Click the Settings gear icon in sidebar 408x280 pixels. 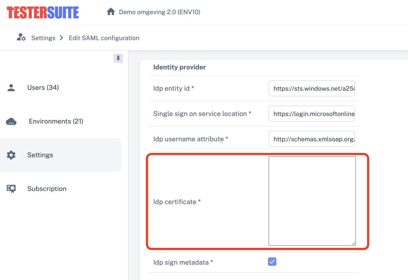coord(11,155)
